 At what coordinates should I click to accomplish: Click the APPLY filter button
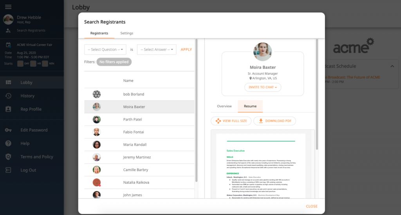pos(186,50)
